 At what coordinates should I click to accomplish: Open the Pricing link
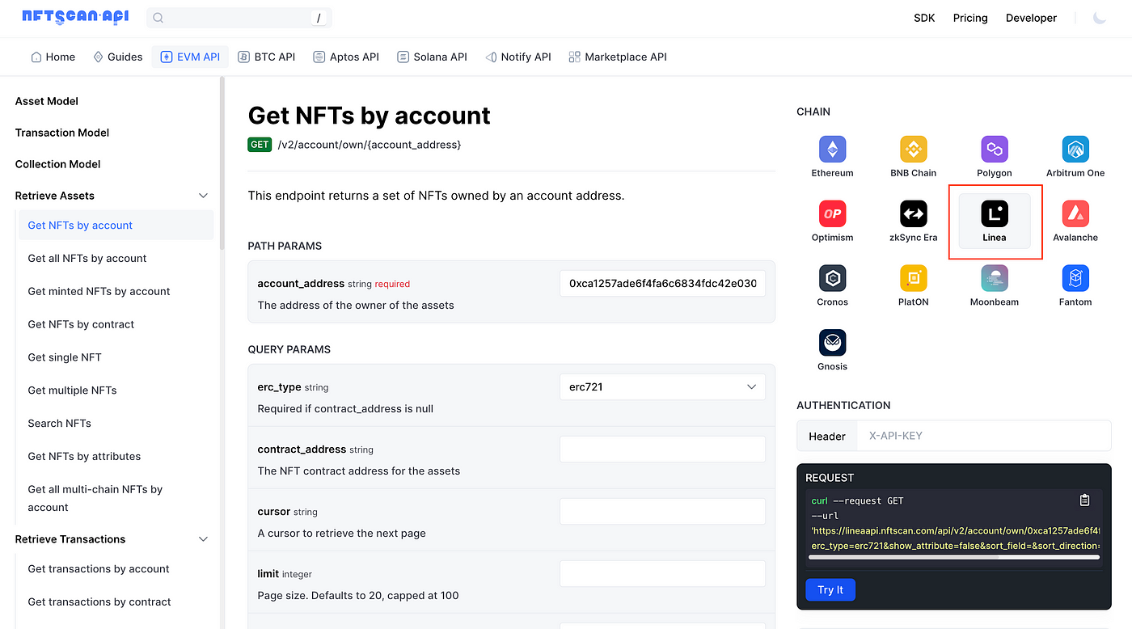click(970, 18)
